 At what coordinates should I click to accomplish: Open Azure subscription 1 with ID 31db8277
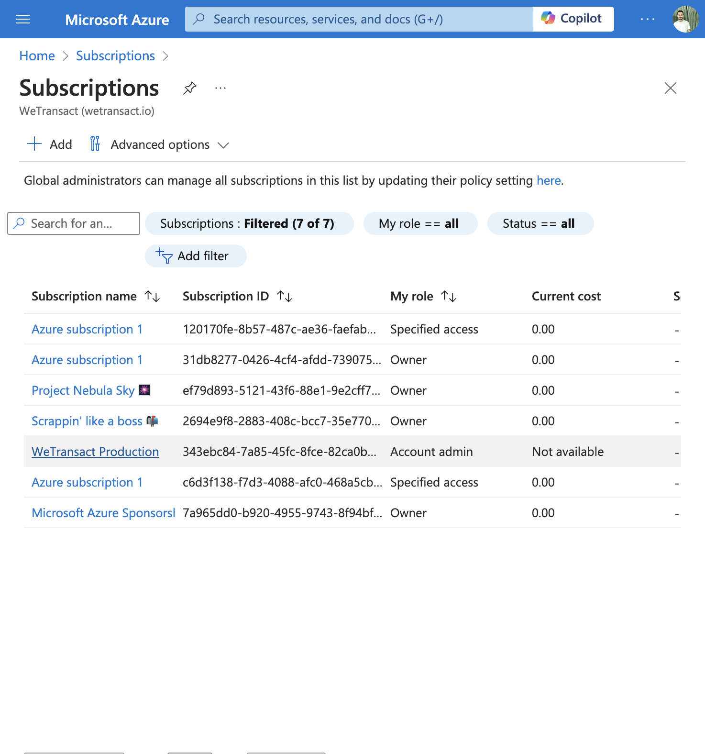87,360
